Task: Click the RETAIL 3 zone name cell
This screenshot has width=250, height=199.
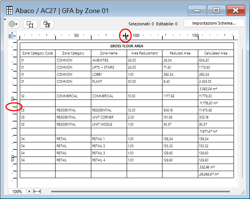Action: 109,153
